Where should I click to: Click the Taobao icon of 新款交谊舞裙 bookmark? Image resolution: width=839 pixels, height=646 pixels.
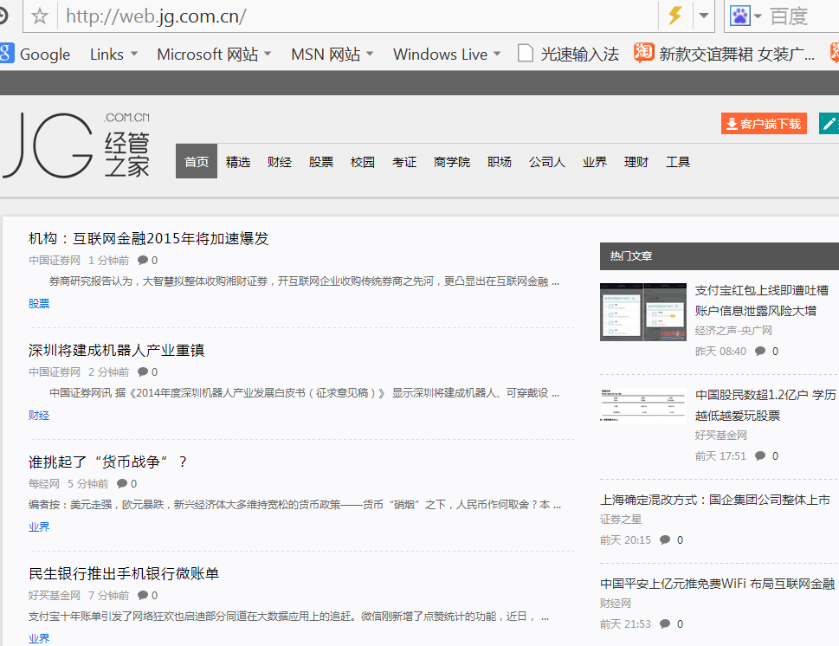pos(643,53)
